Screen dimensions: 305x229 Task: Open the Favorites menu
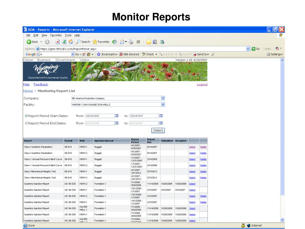pos(56,35)
